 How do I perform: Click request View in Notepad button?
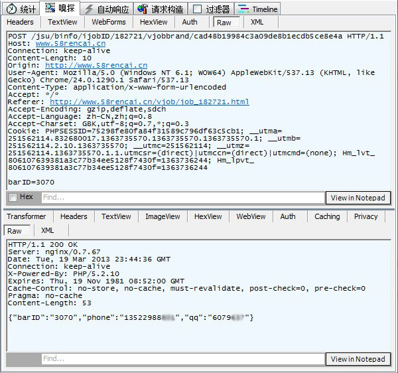358,198
